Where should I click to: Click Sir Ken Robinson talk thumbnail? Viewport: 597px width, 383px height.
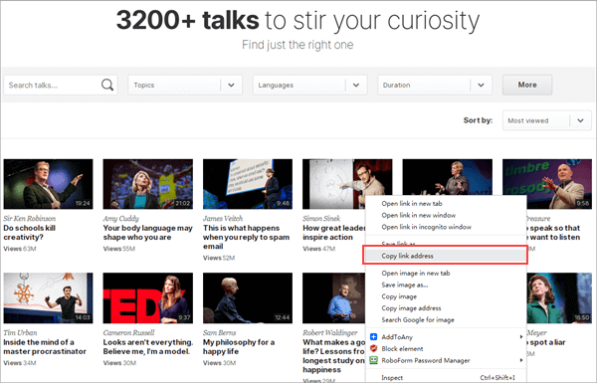48,184
